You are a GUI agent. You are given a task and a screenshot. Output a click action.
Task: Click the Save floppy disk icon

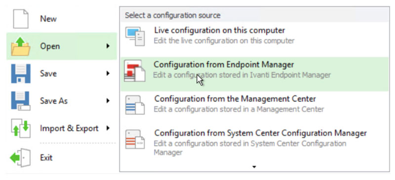tap(21, 73)
